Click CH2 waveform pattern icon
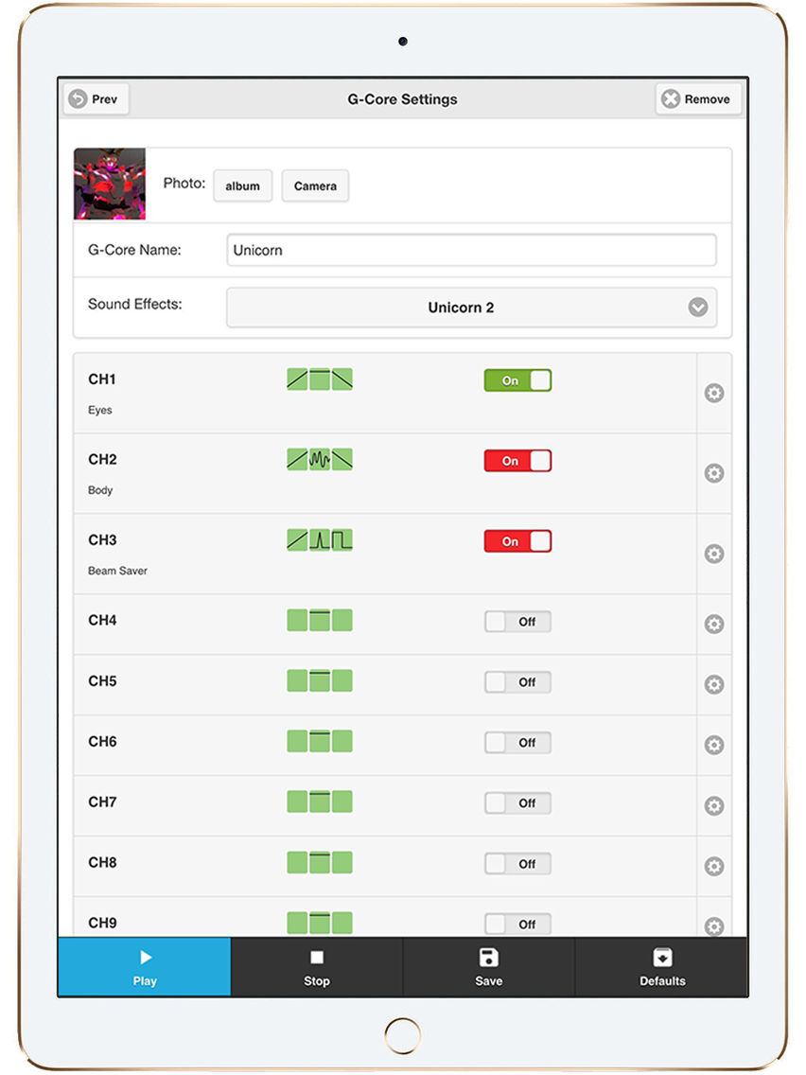The height and width of the screenshot is (1075, 806). [x=320, y=459]
